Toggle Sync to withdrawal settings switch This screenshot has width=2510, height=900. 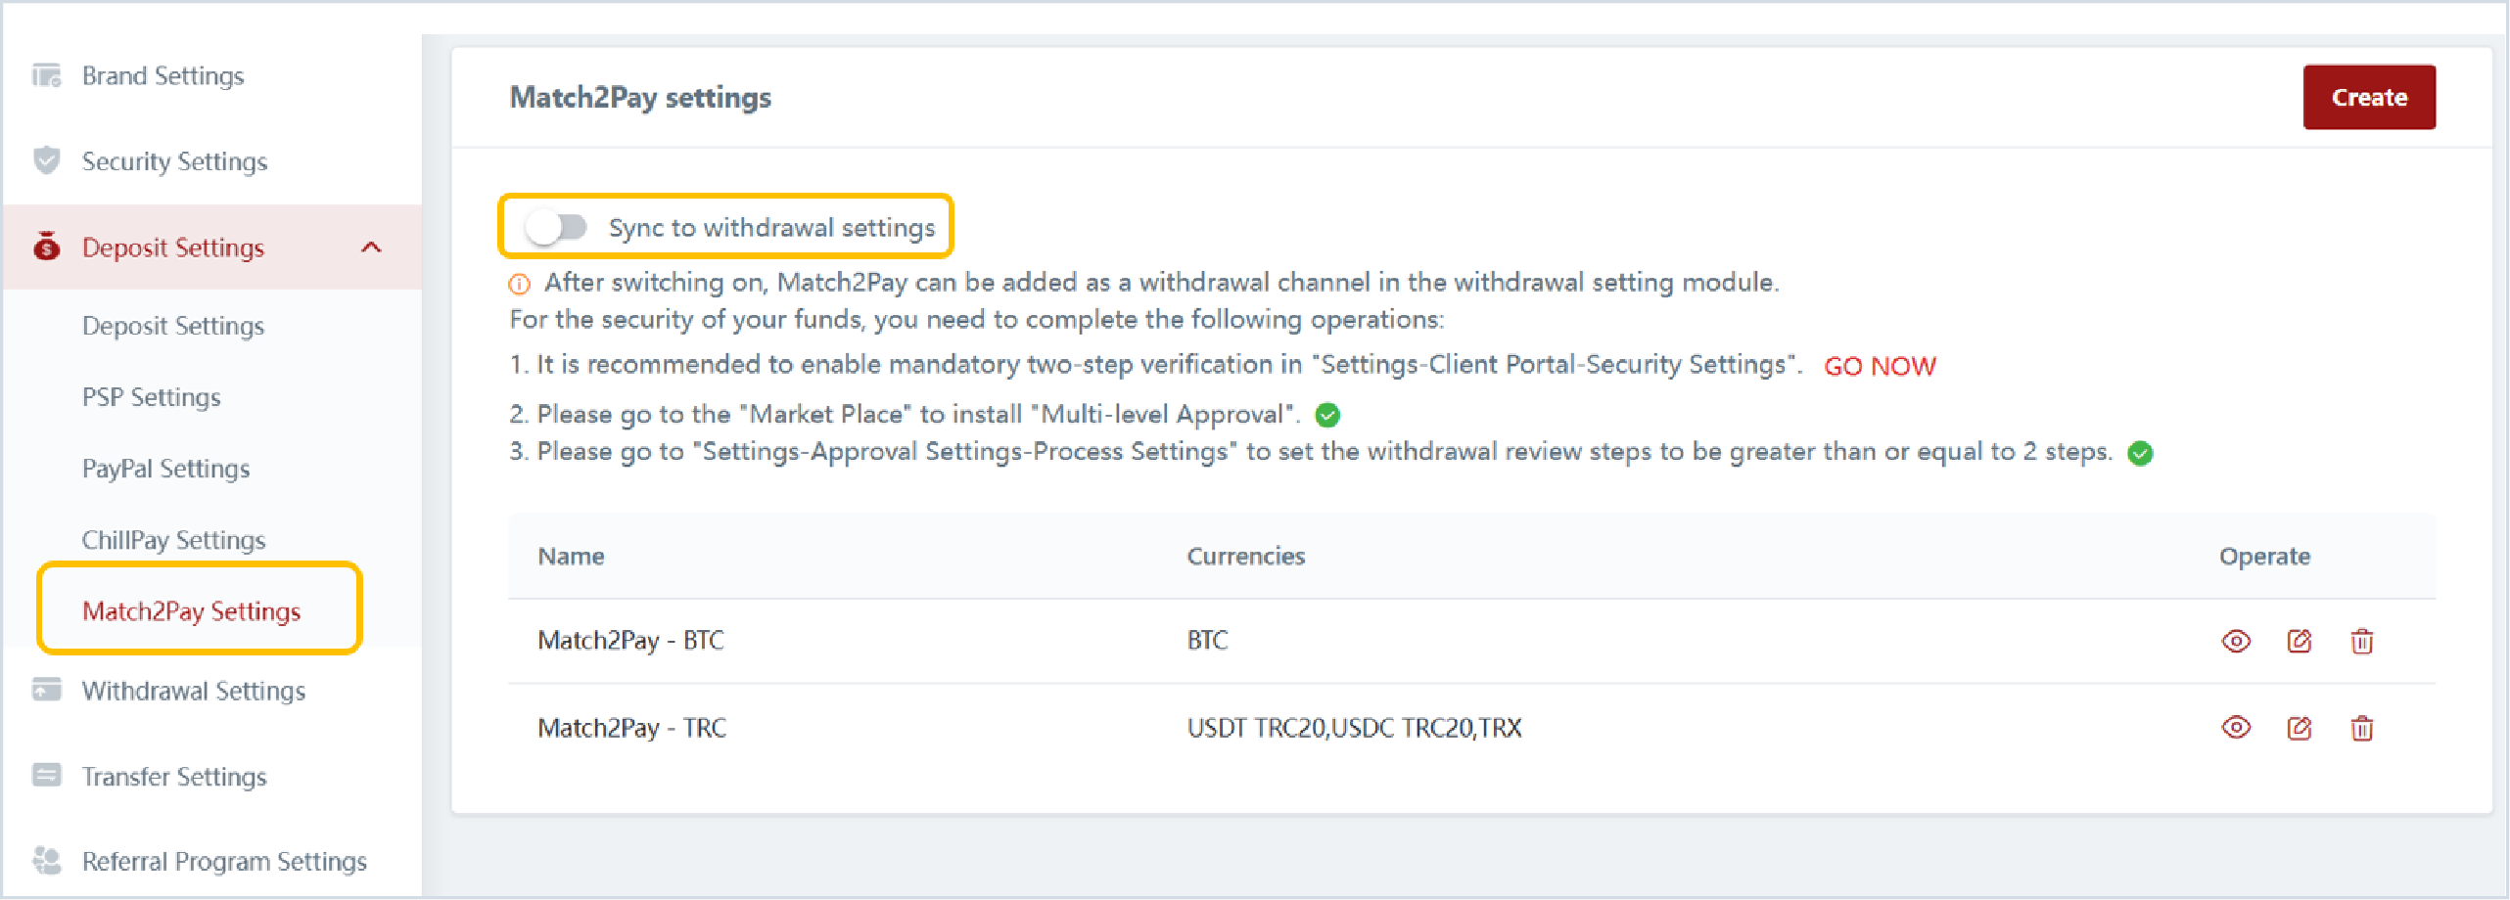[x=555, y=228]
